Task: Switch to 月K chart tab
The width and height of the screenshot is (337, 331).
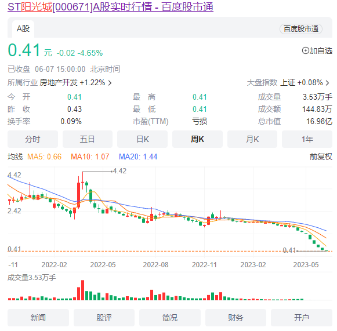Action: 252,139
